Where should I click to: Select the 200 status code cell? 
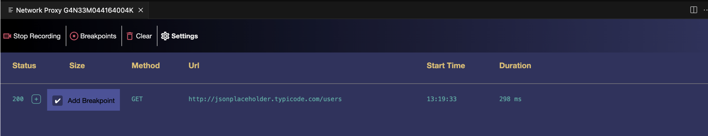pyautogui.click(x=18, y=99)
